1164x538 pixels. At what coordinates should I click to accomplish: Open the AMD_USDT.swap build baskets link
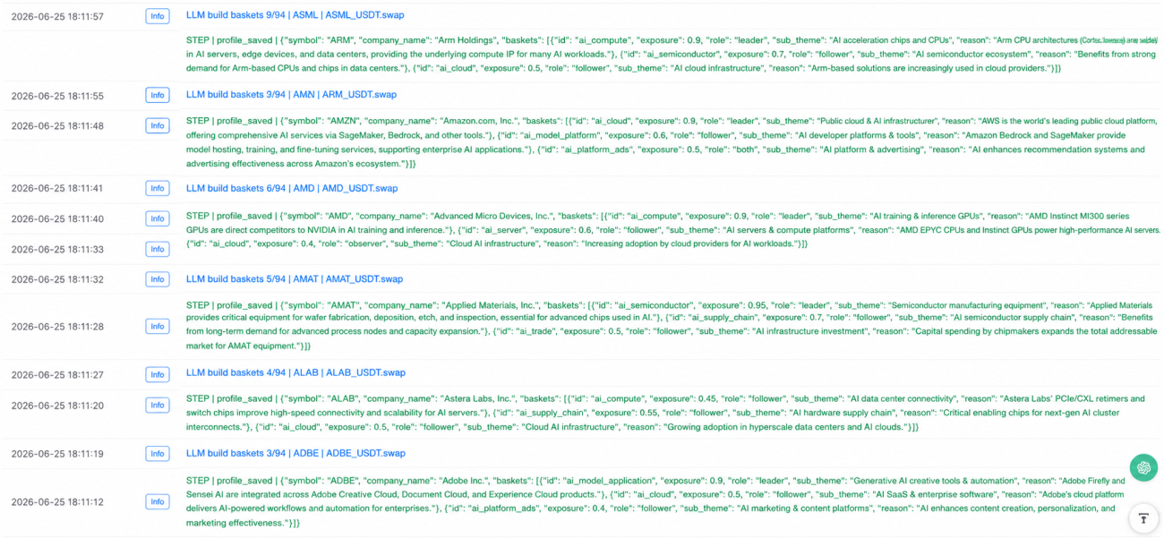292,189
